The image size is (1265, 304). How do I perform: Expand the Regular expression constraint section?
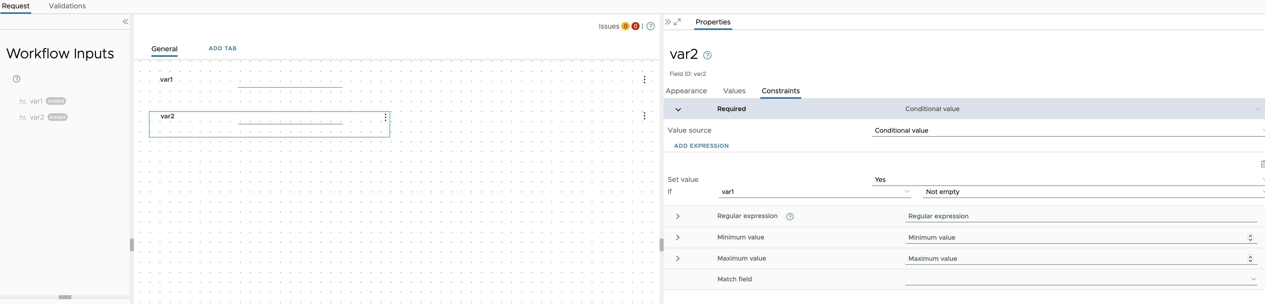point(678,217)
